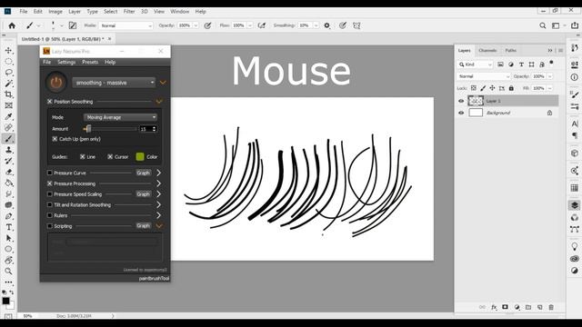The width and height of the screenshot is (582, 327).
Task: Open the Window menu
Action: [180, 12]
